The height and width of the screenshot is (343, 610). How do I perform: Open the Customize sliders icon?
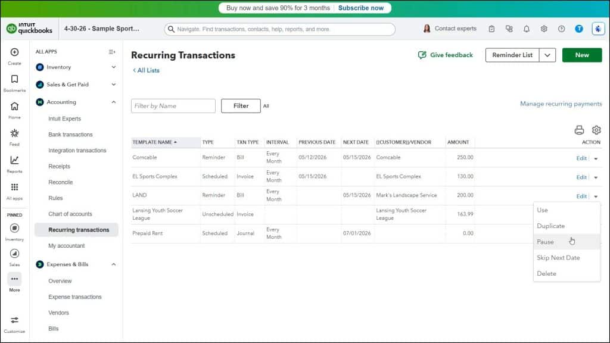(14, 320)
